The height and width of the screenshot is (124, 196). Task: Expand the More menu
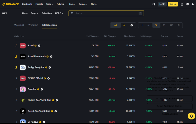click(94, 4)
